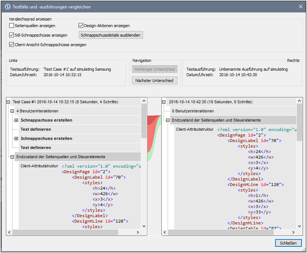
Task: Click left pane vertical scrollbar down arrow
Action: (x=144, y=226)
